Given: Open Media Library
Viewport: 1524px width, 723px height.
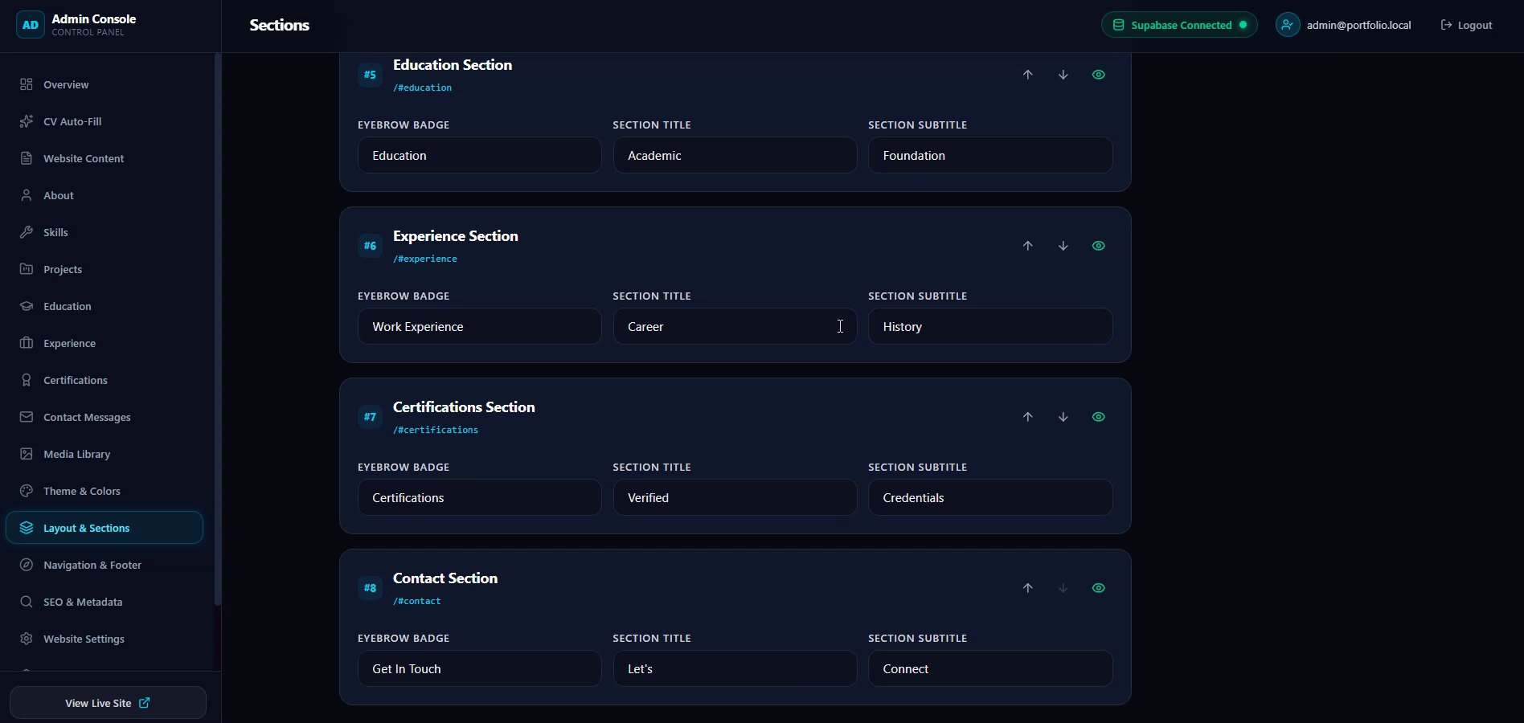Looking at the screenshot, I should click(104, 454).
